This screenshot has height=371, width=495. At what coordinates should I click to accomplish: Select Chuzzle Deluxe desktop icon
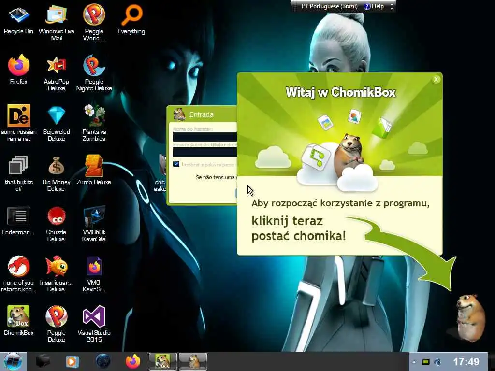pos(56,224)
